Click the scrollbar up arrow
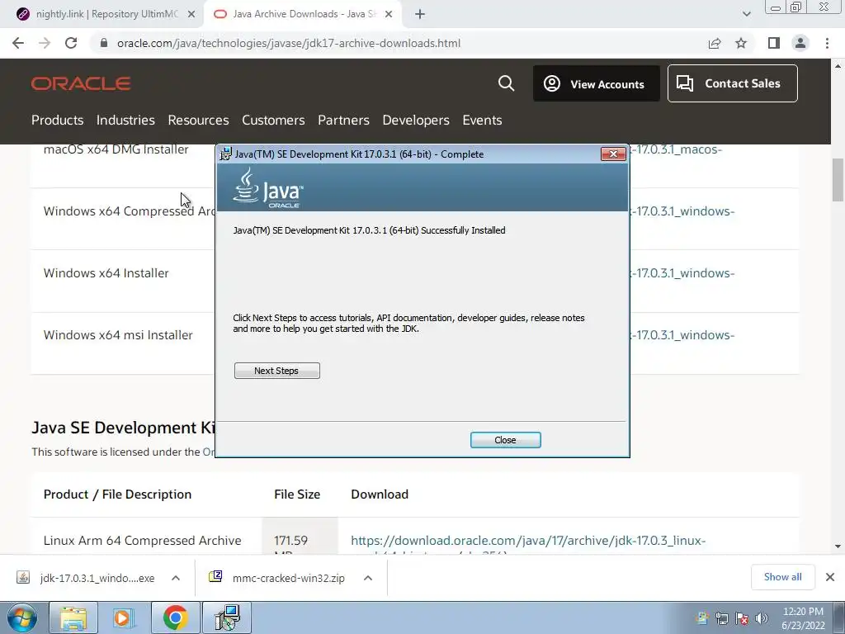The width and height of the screenshot is (845, 634). [838, 66]
